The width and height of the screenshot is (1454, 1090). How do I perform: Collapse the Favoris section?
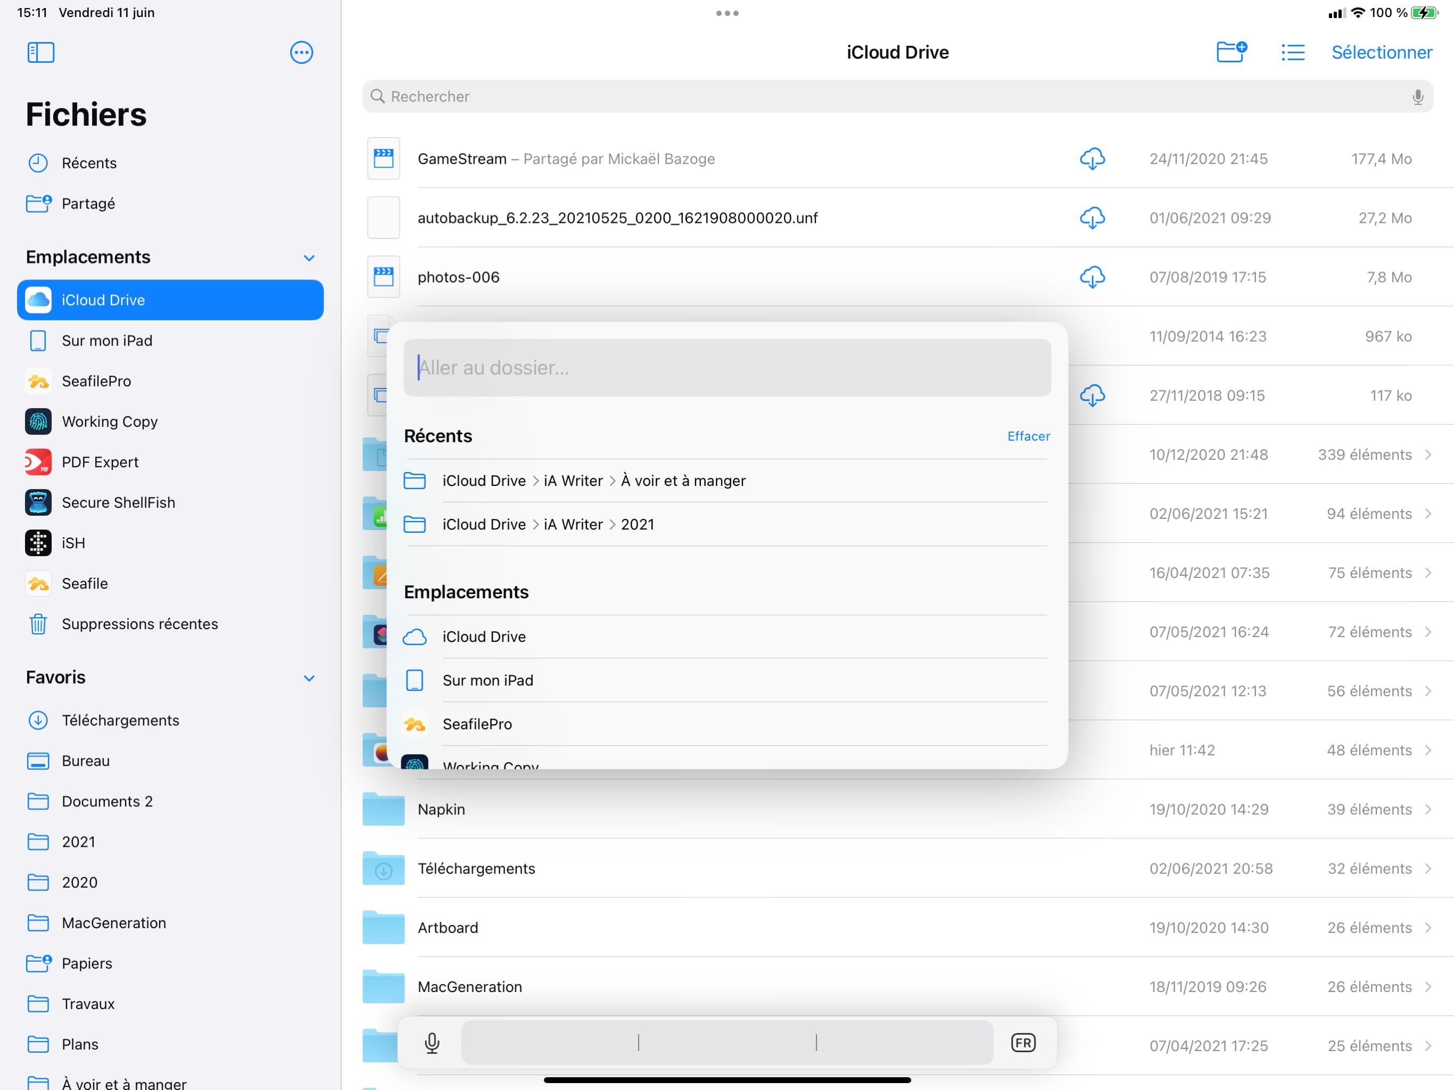(309, 678)
